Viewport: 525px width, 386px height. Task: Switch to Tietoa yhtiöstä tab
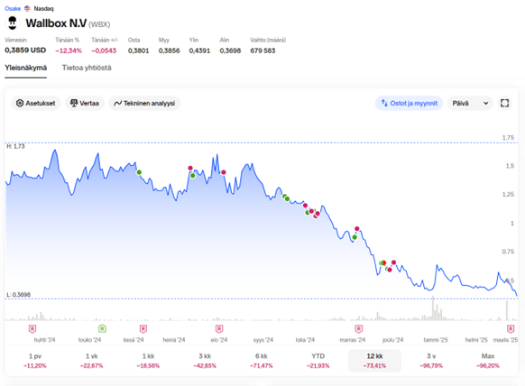pos(87,68)
